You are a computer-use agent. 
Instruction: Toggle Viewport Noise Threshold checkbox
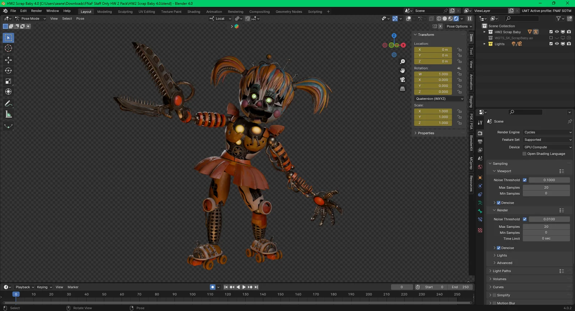tap(525, 180)
